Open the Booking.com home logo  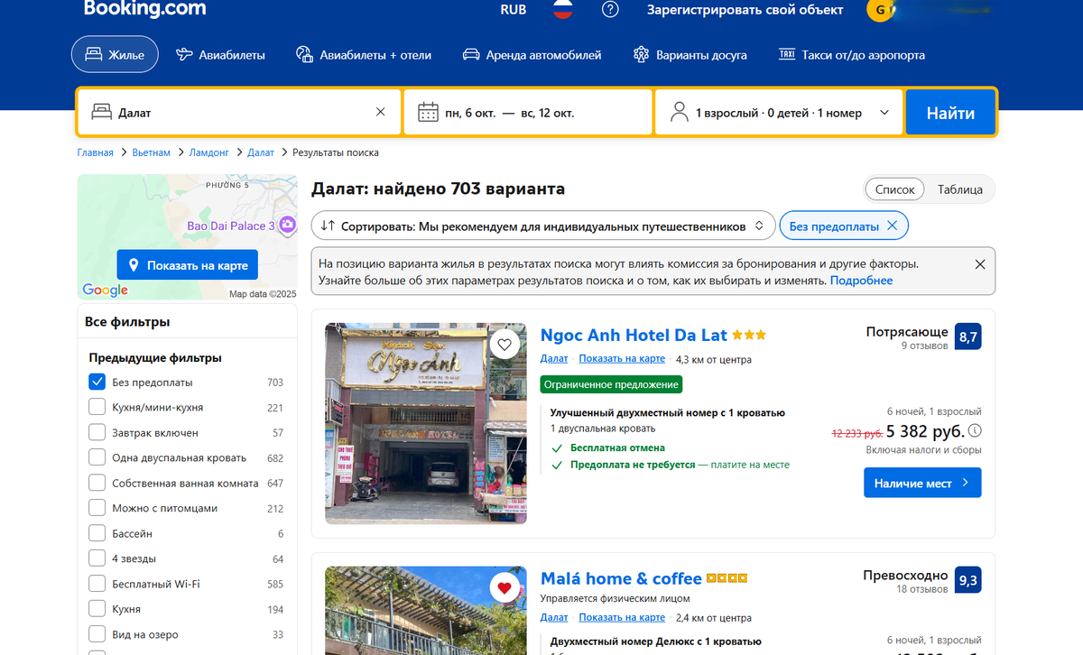[144, 10]
